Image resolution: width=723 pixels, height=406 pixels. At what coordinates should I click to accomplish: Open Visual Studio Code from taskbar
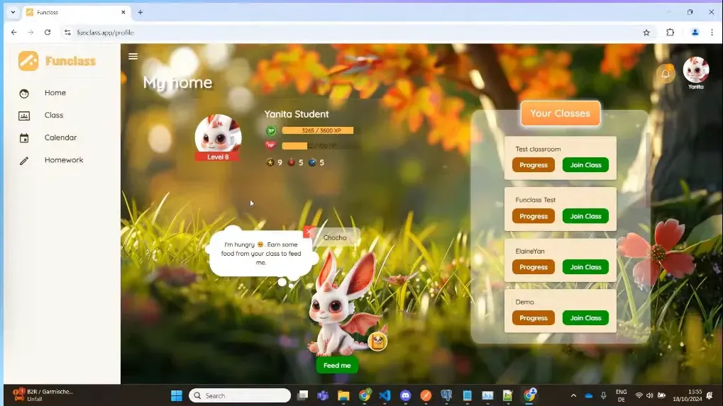(x=385, y=395)
